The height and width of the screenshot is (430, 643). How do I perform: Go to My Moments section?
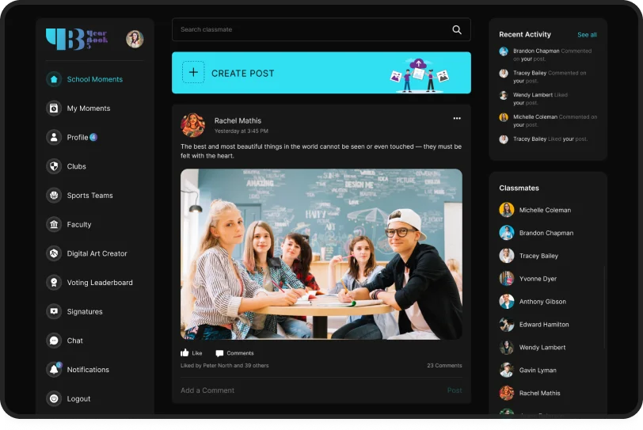click(x=88, y=108)
